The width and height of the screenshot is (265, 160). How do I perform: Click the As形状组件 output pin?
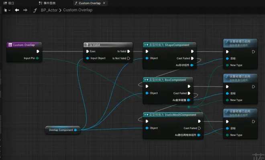point(192,65)
